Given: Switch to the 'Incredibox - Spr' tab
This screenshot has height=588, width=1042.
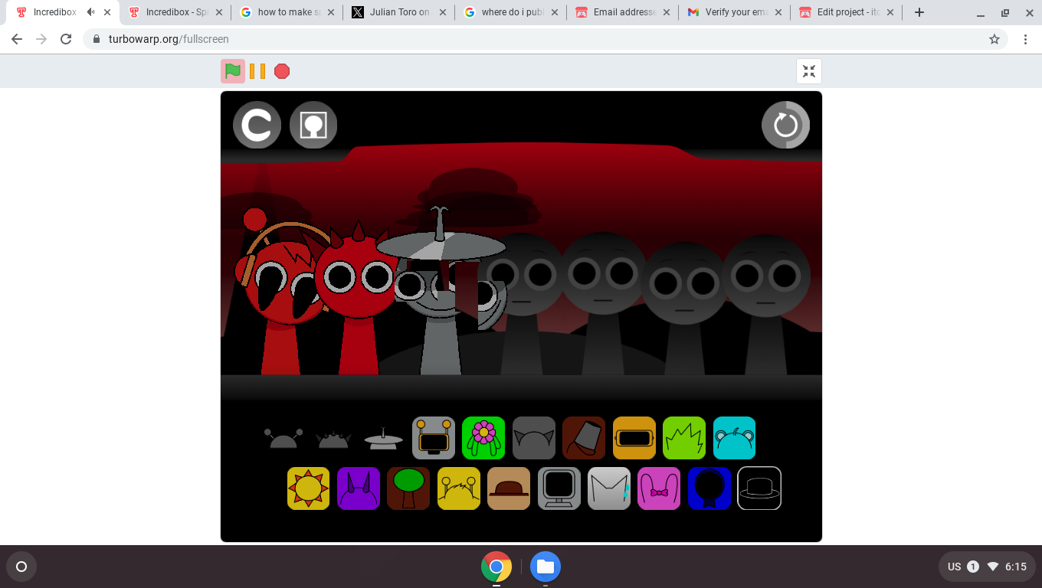Looking at the screenshot, I should click(x=177, y=12).
